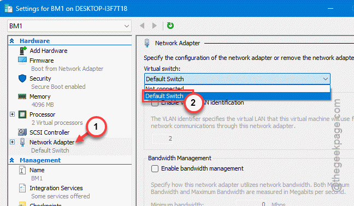
Task: Select Name under Management
Action: 37,170
